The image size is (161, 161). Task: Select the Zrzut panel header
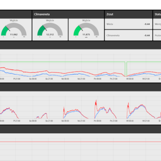(x=128, y=14)
